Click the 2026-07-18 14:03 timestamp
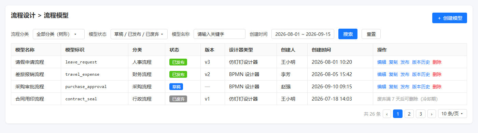The width and height of the screenshot is (478, 133). coord(332,99)
